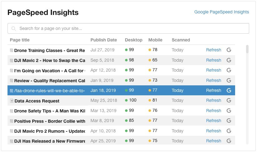Open DJI Has Released a New Firmware title
The height and width of the screenshot is (152, 257).
pos(49,141)
